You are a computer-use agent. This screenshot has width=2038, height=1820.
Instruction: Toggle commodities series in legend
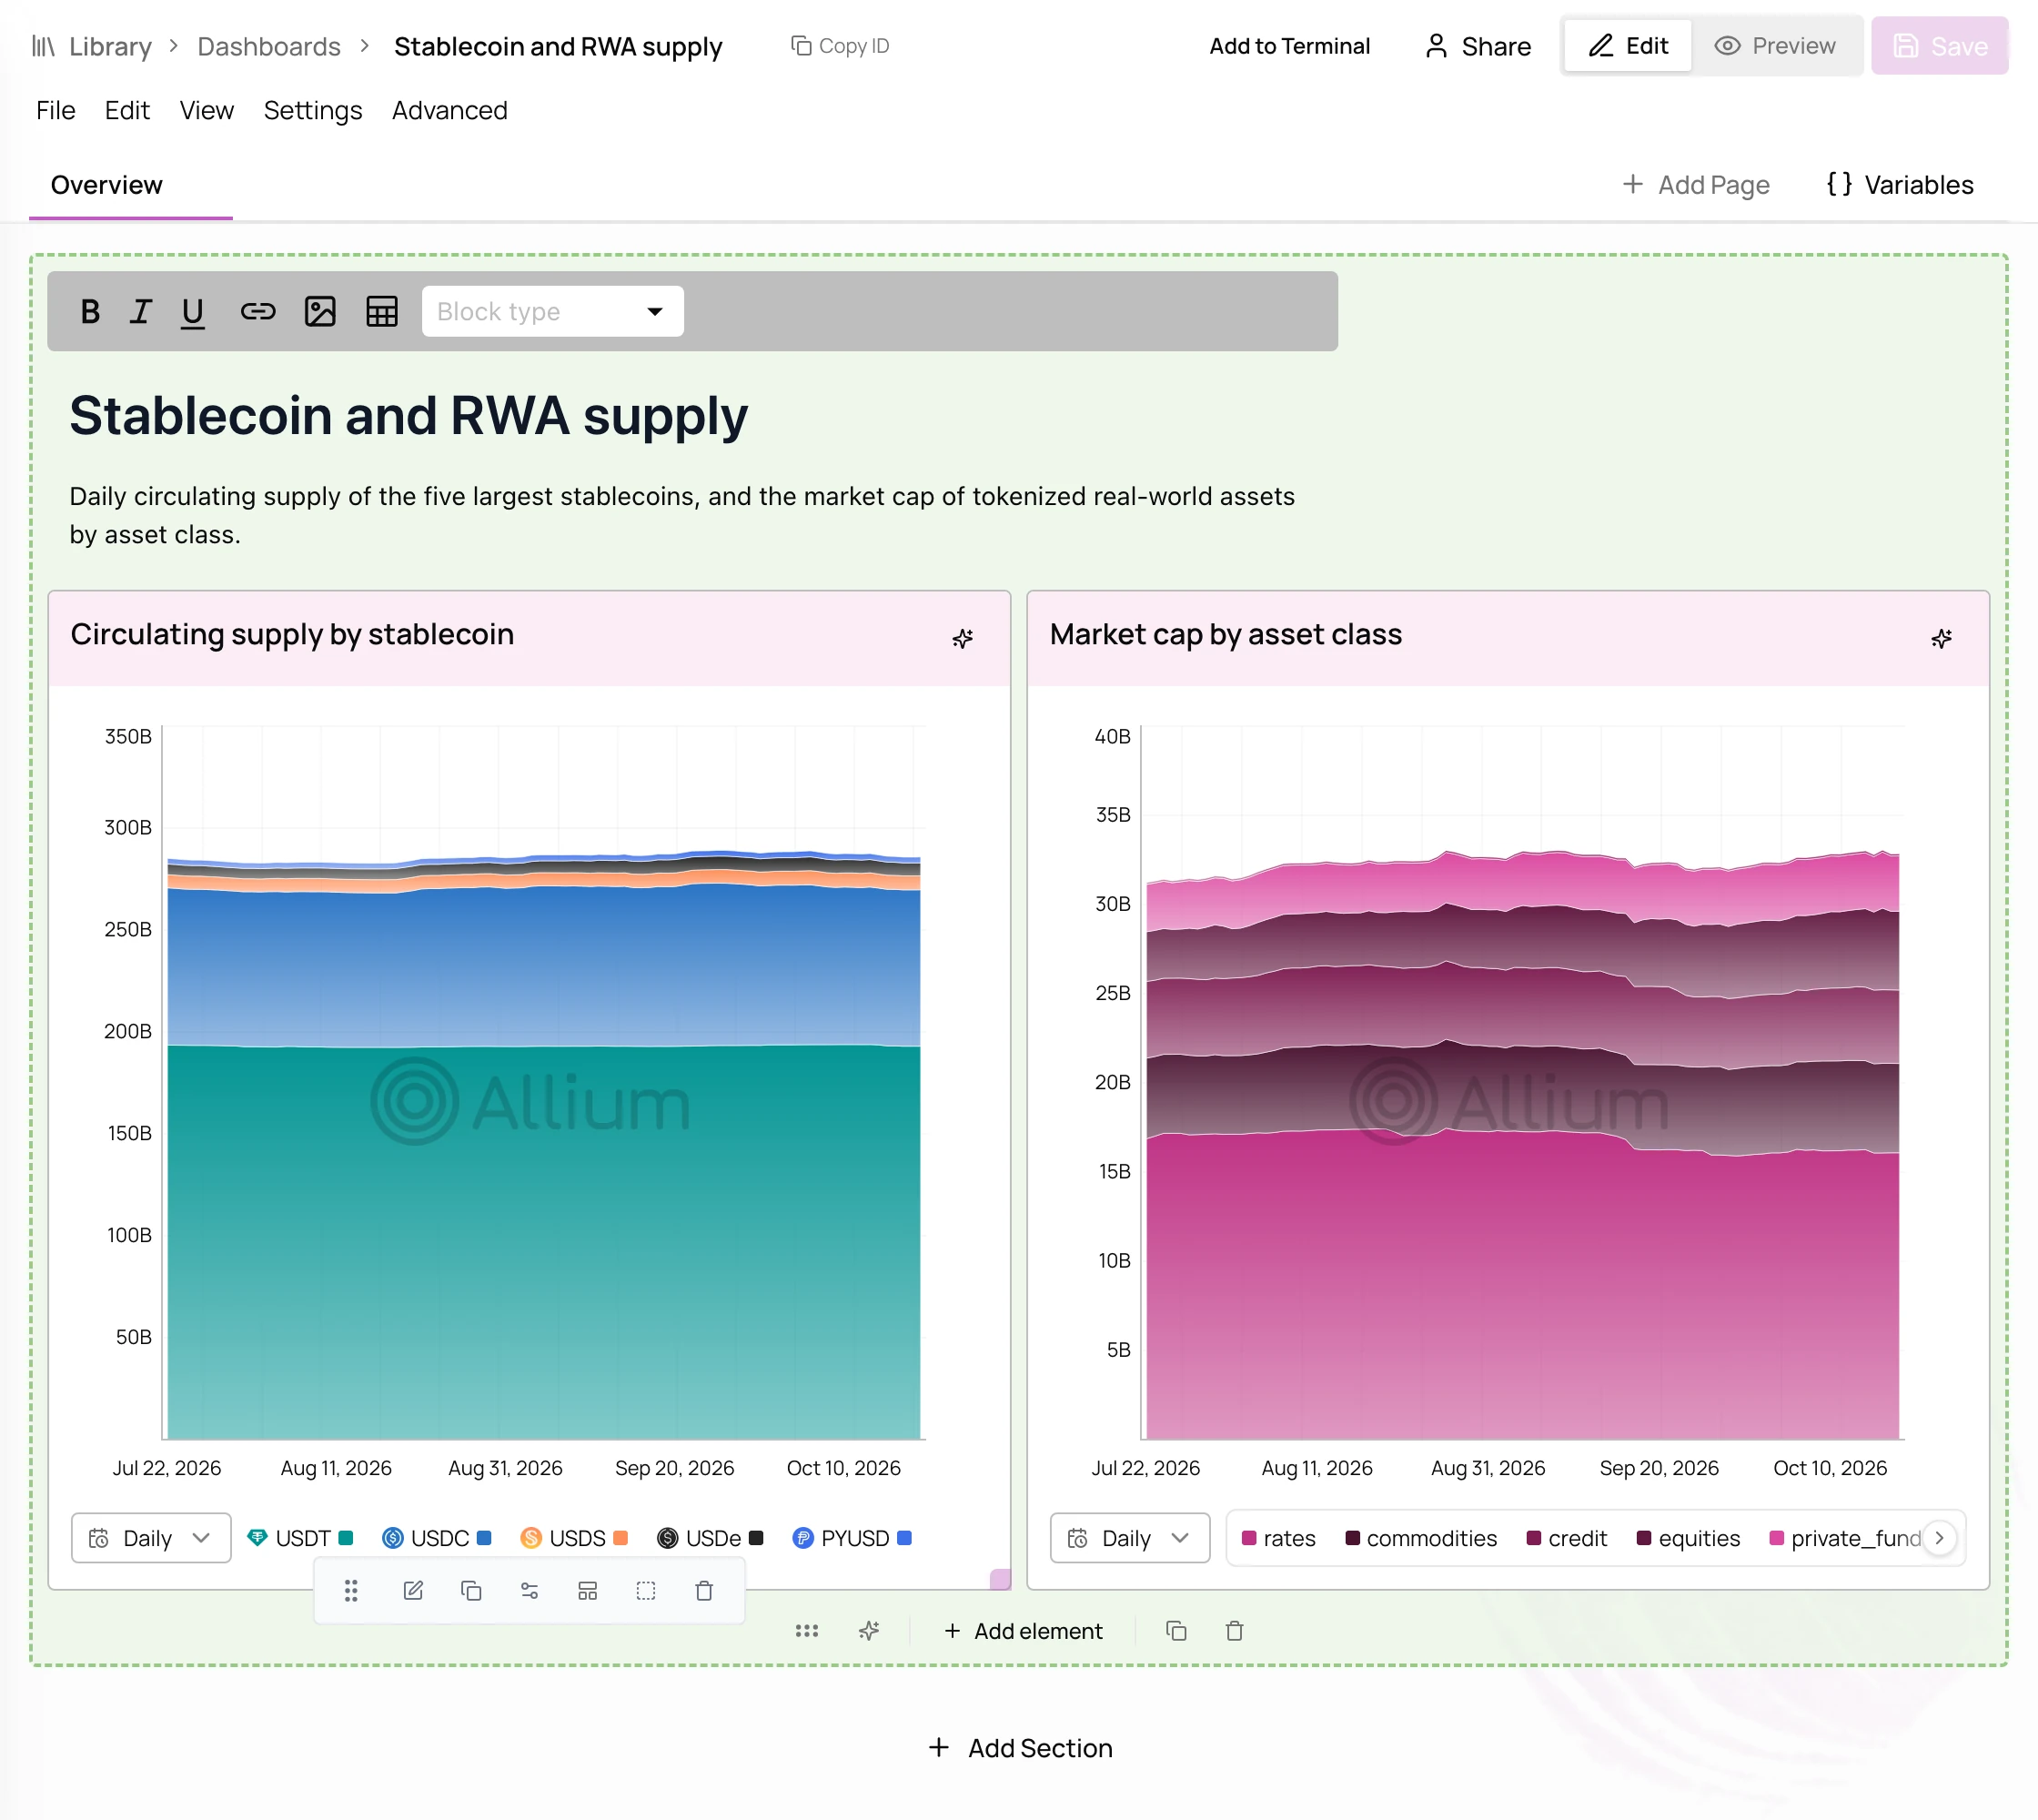tap(1421, 1538)
